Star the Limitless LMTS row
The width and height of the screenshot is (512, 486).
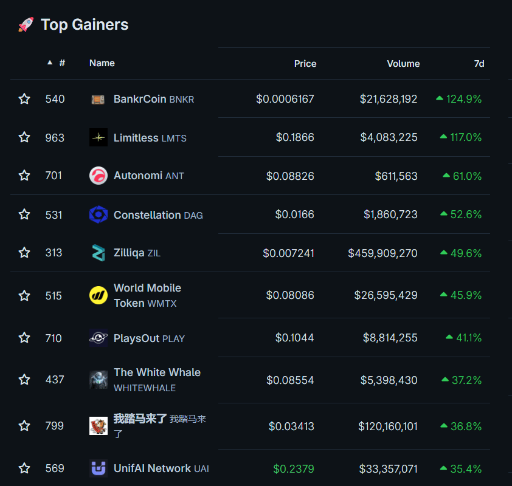coord(24,137)
